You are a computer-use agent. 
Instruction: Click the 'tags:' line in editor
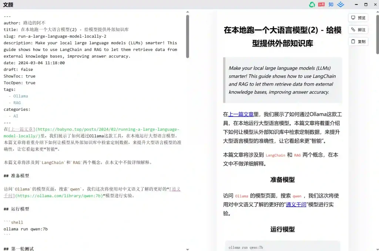(x=10, y=89)
